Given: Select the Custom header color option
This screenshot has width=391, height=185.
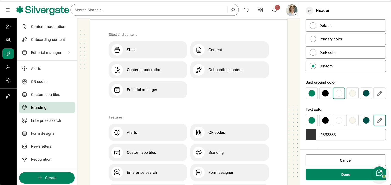Looking at the screenshot, I should (x=345, y=66).
